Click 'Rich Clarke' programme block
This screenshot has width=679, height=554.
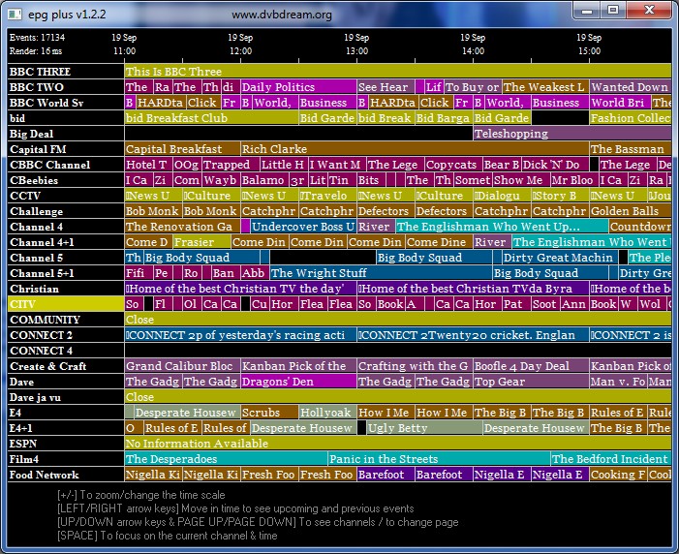[x=415, y=149]
